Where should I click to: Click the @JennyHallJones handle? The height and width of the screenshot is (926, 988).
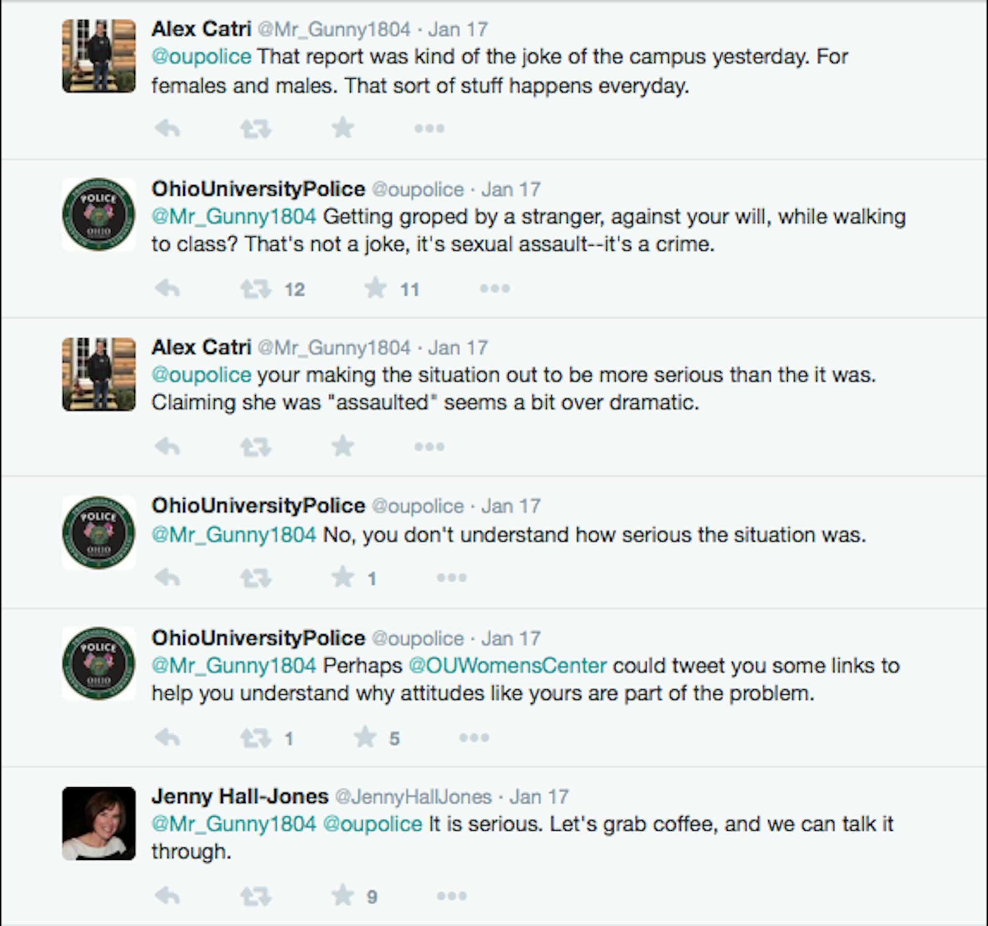tap(413, 797)
